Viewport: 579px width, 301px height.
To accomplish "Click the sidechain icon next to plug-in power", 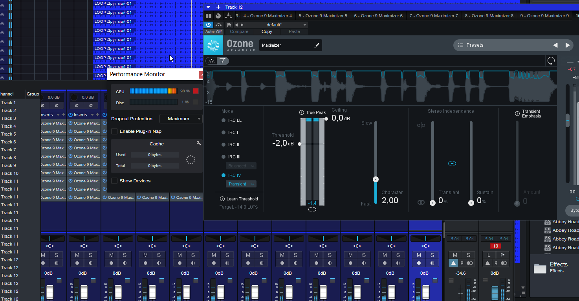I will click(219, 25).
